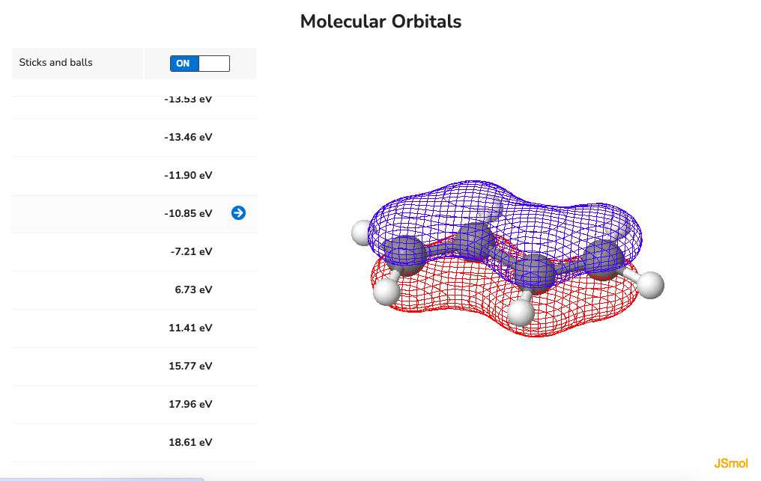The width and height of the screenshot is (761, 481).
Task: Click the Sticks and balls label
Action: coord(56,63)
